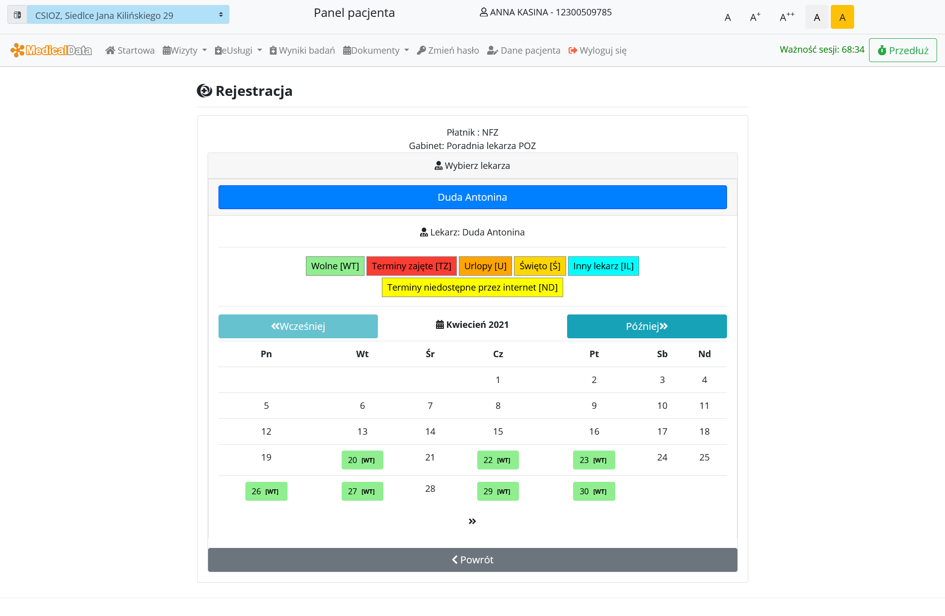Open Dane pacjenta page
The image size is (945, 616).
coord(523,50)
